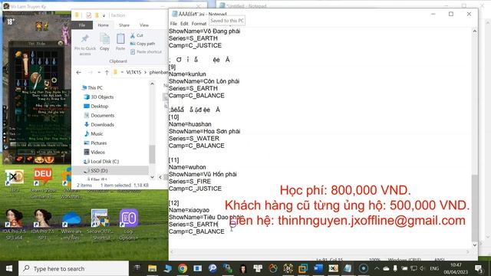Click the OneDrive cloud tray icon
Screen dimensions: 491x276
point(386,268)
